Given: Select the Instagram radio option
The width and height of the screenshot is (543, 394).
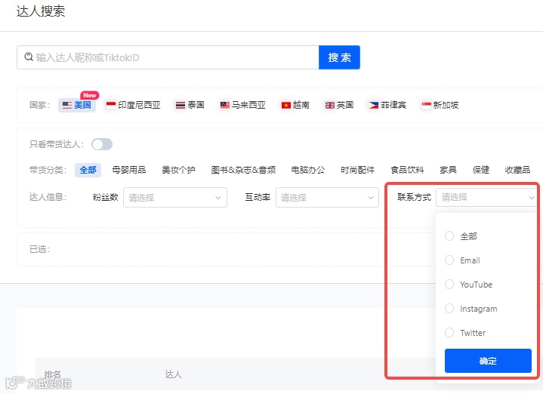Looking at the screenshot, I should point(449,309).
